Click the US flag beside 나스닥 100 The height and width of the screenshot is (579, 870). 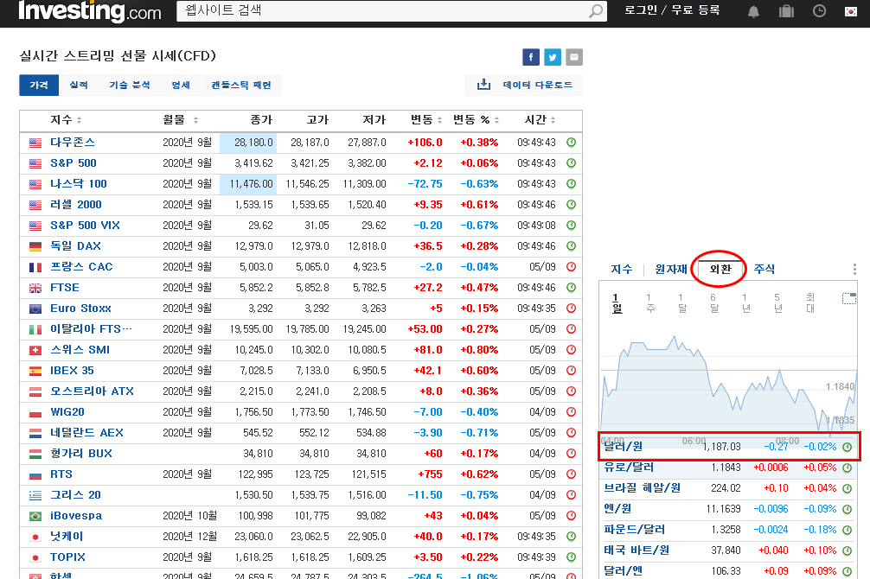click(35, 184)
